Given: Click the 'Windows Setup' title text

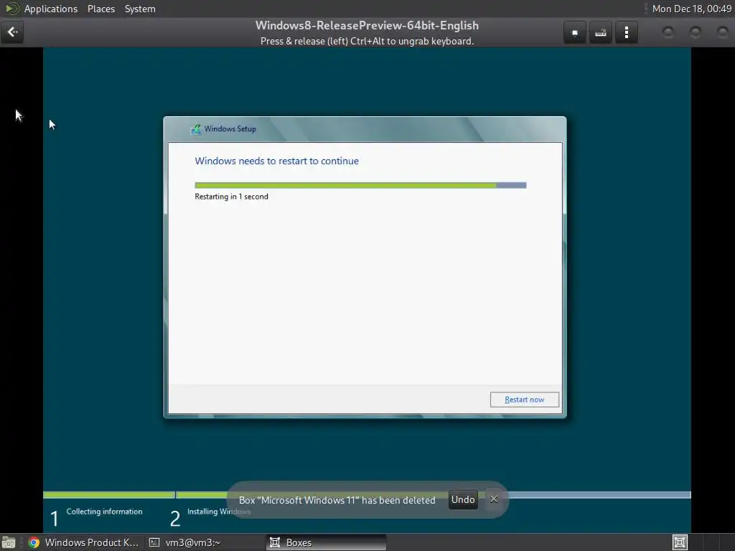Looking at the screenshot, I should pos(230,129).
